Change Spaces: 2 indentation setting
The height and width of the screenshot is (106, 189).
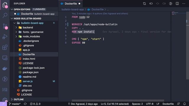point(137,104)
